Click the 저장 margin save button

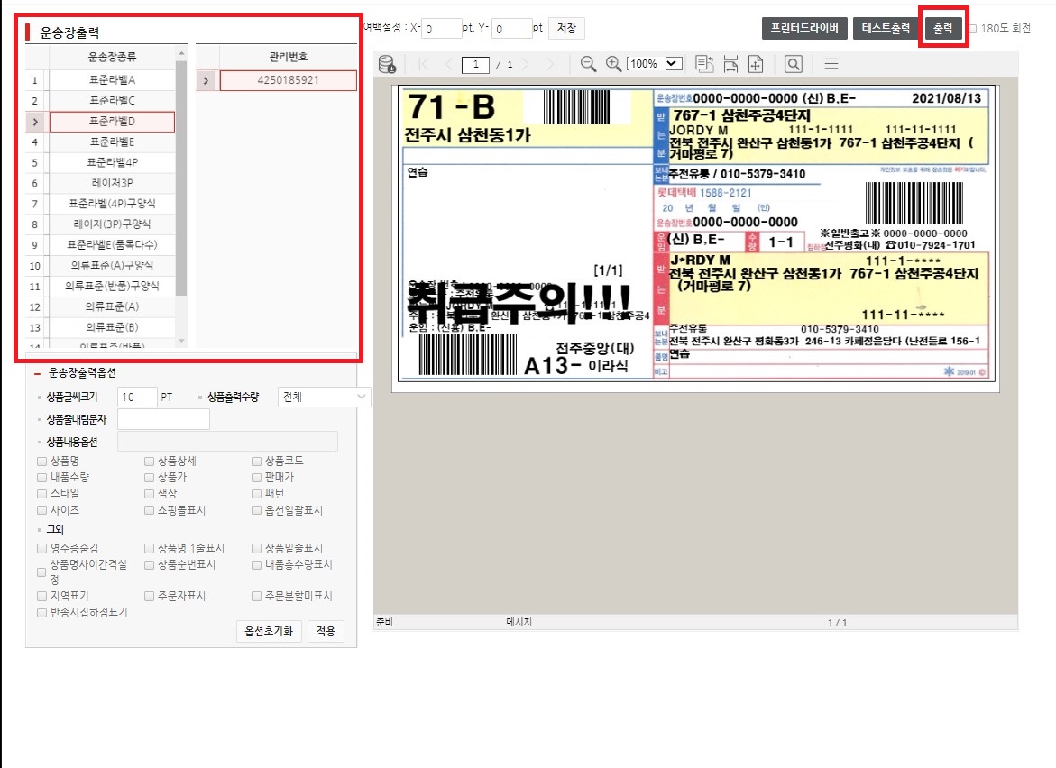tap(566, 28)
